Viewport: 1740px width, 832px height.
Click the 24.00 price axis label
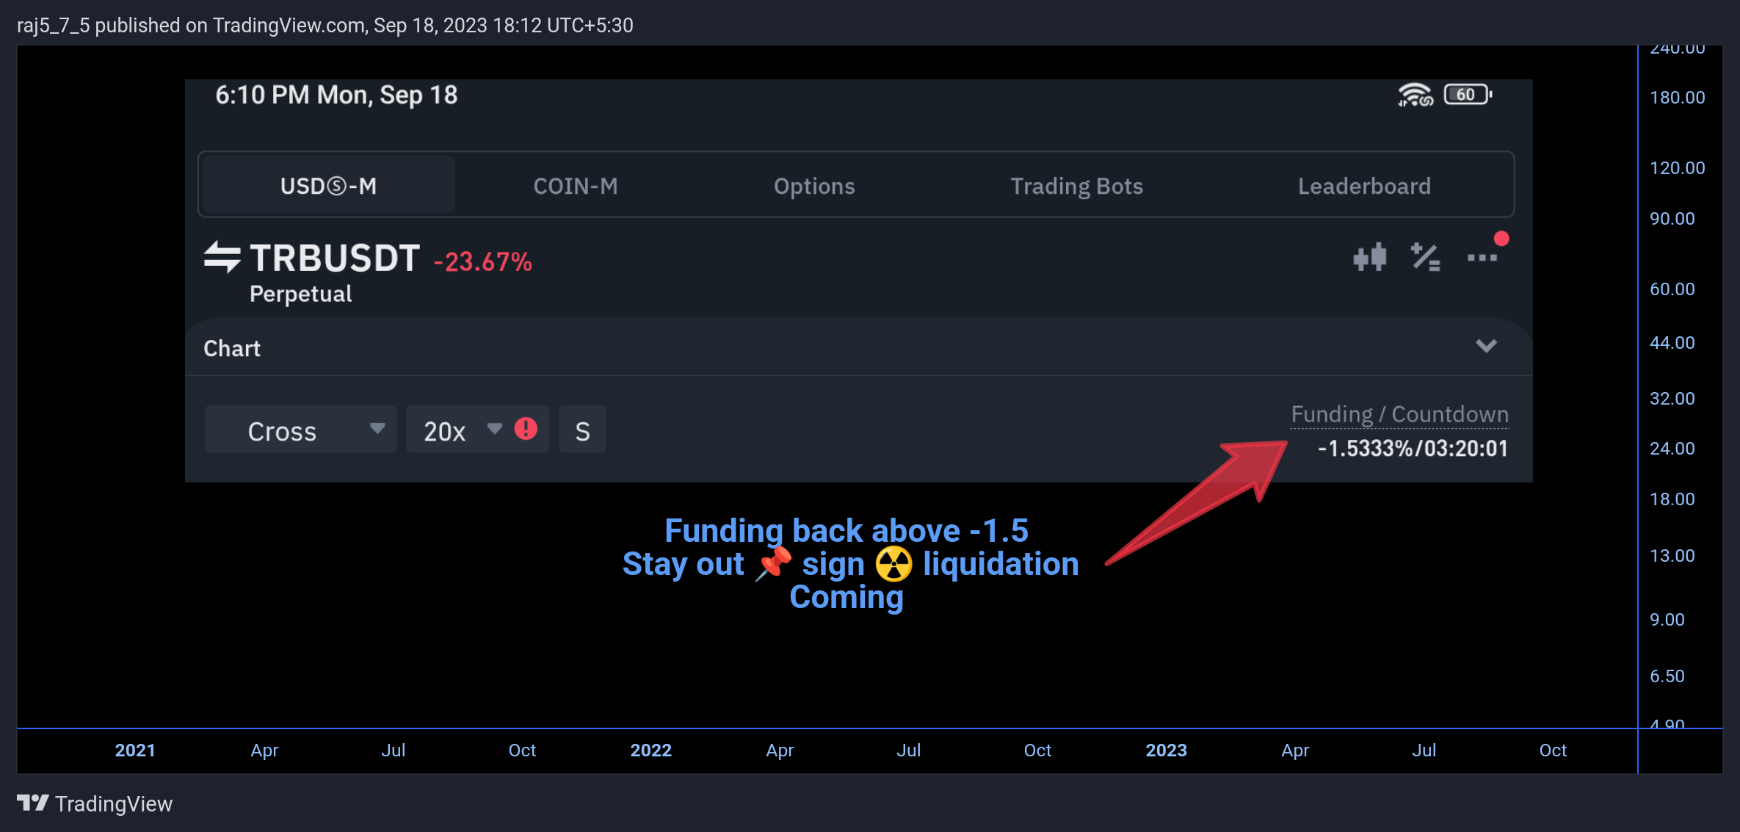click(1672, 448)
